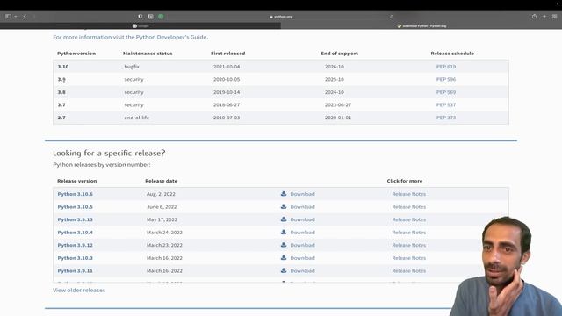Click download icon for Python 3.9.11
Image resolution: width=562 pixels, height=316 pixels.
click(x=284, y=270)
